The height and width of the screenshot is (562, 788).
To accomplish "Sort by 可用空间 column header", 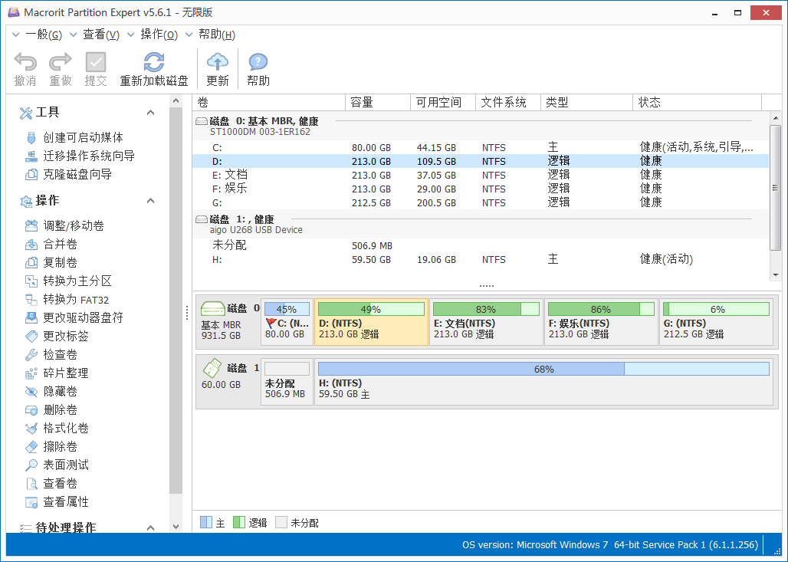I will [x=438, y=103].
